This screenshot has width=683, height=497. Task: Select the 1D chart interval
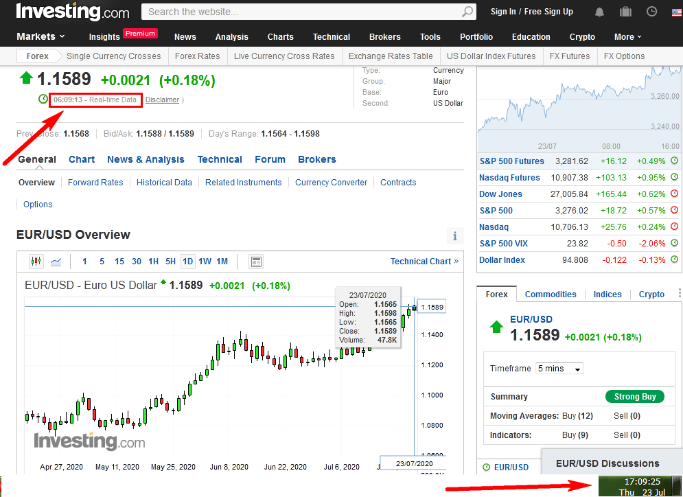[187, 262]
